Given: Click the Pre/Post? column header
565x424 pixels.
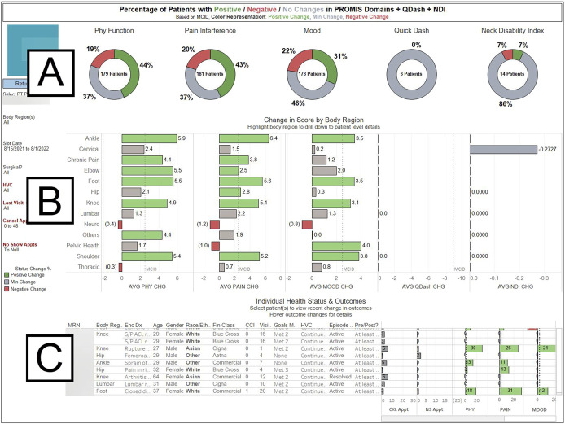Looking at the screenshot, I should pos(366,326).
